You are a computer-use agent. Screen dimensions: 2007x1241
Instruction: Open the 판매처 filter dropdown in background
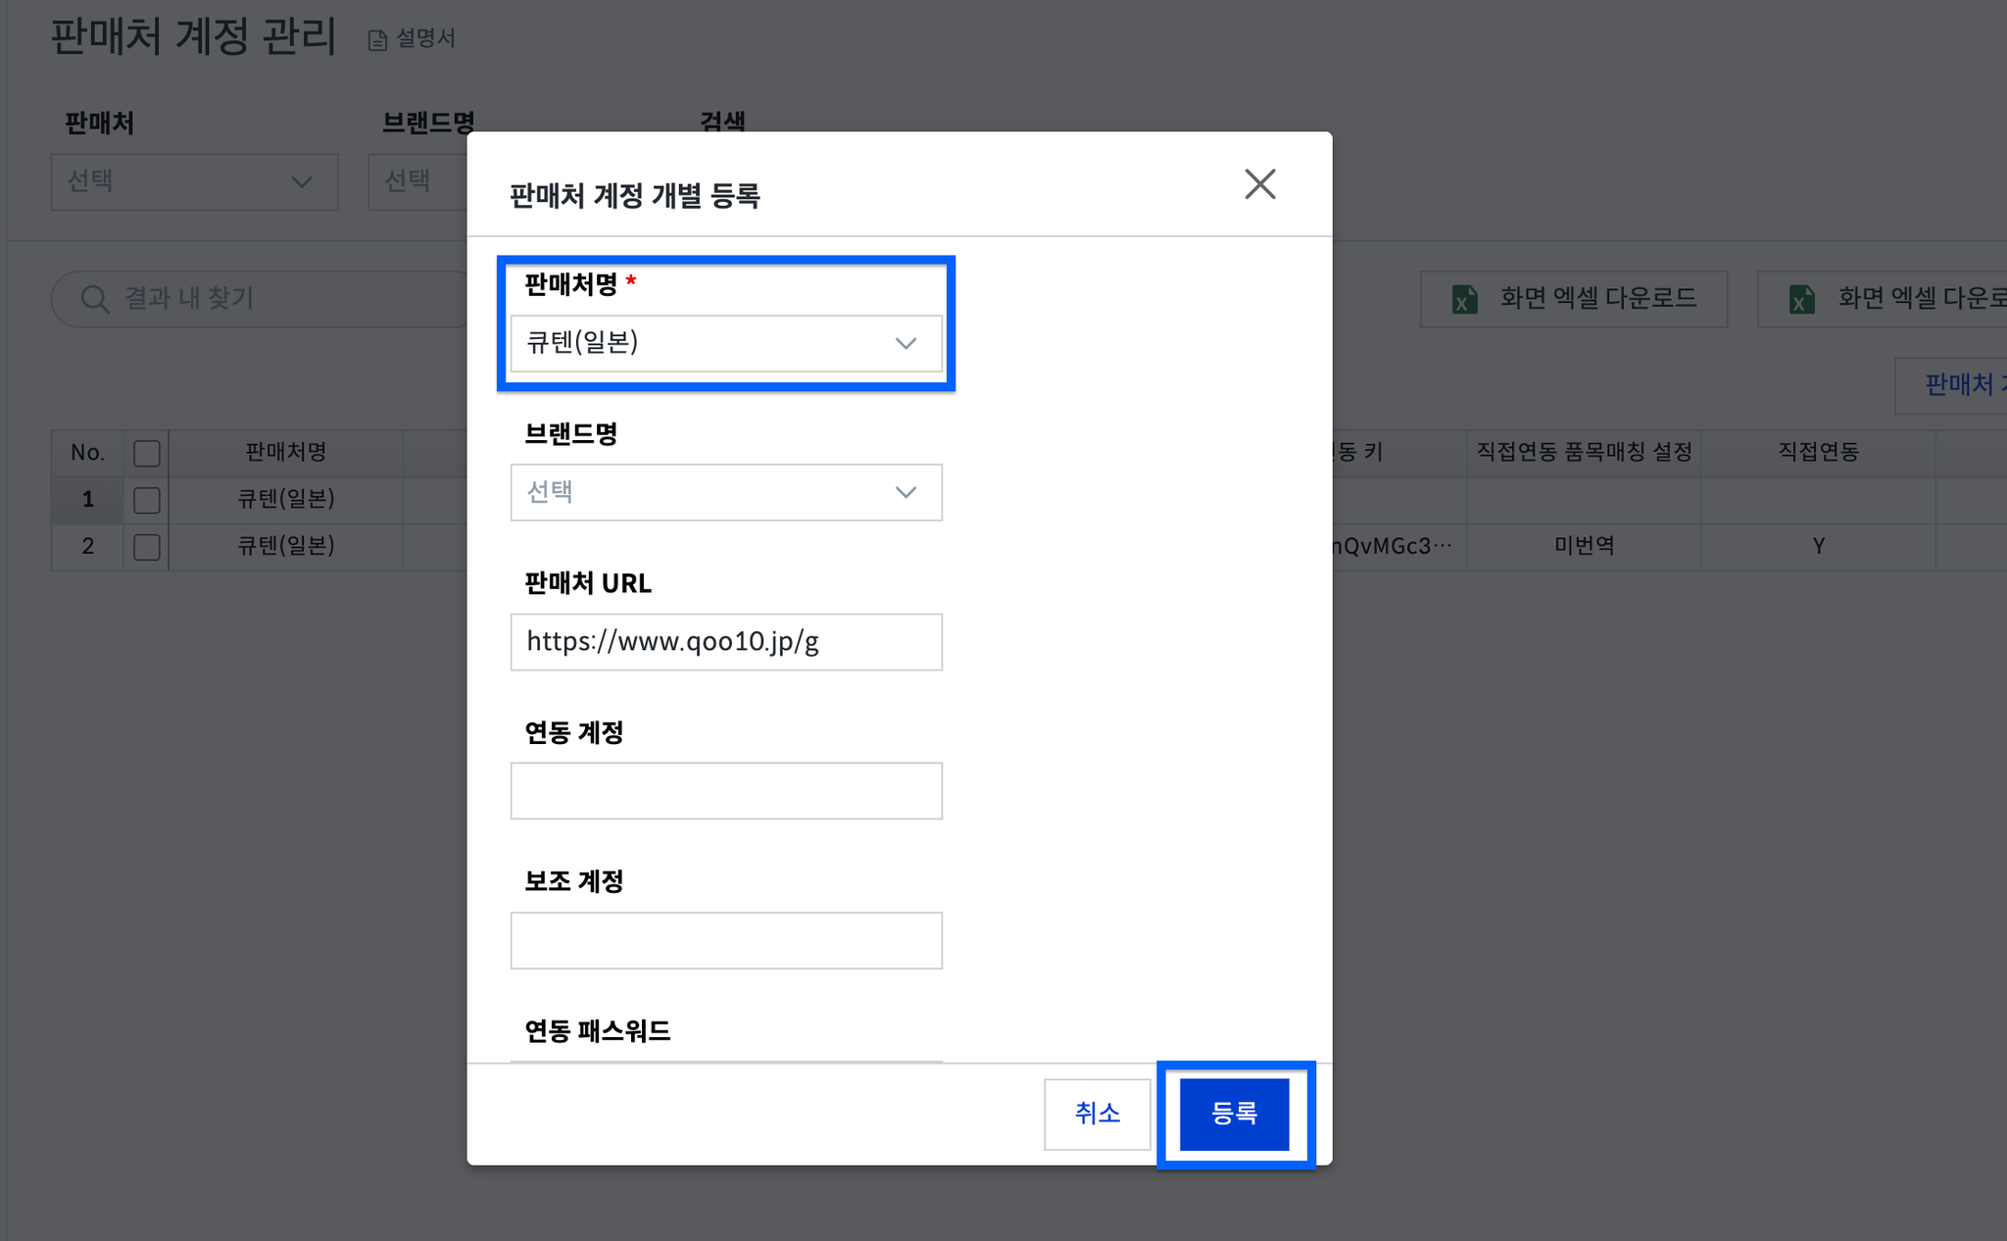194,181
